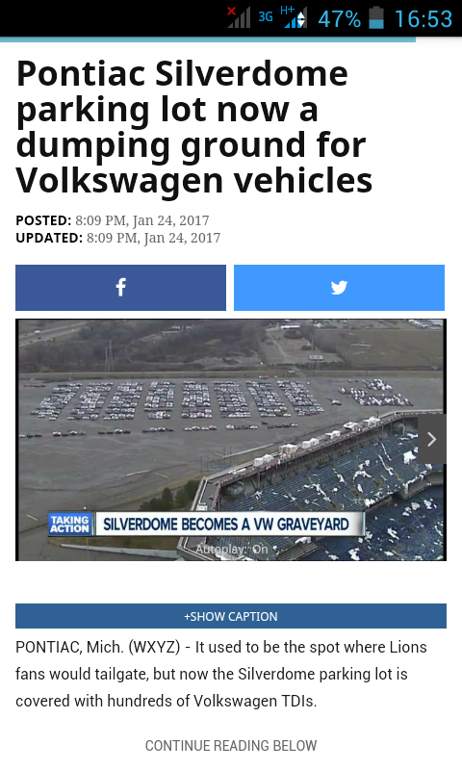Image resolution: width=462 pixels, height=770 pixels.
Task: Select the Pontiac Silverdome article headline
Action: tap(193, 127)
